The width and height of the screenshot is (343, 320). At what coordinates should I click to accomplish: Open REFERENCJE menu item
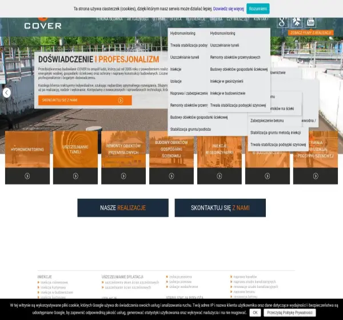[x=196, y=19]
